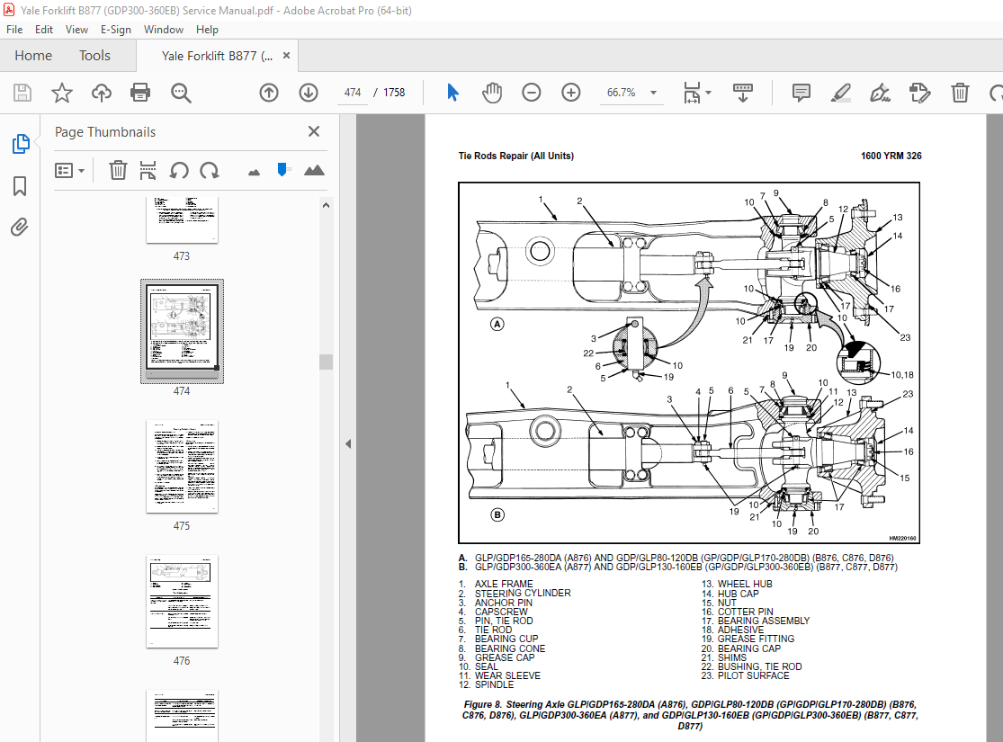Open the File menu
The image size is (1003, 742).
[14, 30]
